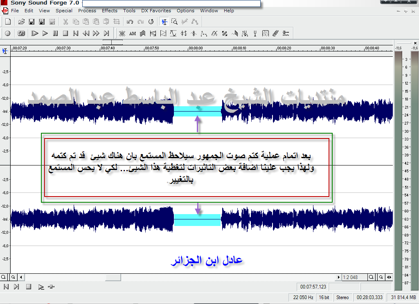Viewport: 419px width, 304px height.
Task: Click the left-side time zoom magnifier button
Action: (3, 277)
